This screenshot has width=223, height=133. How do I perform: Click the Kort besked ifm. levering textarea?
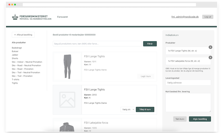point(188,102)
